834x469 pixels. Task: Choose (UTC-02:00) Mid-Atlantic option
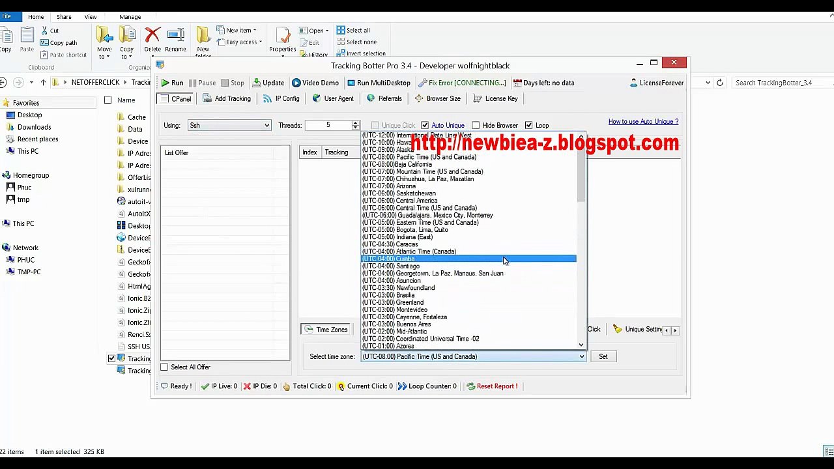pos(468,332)
